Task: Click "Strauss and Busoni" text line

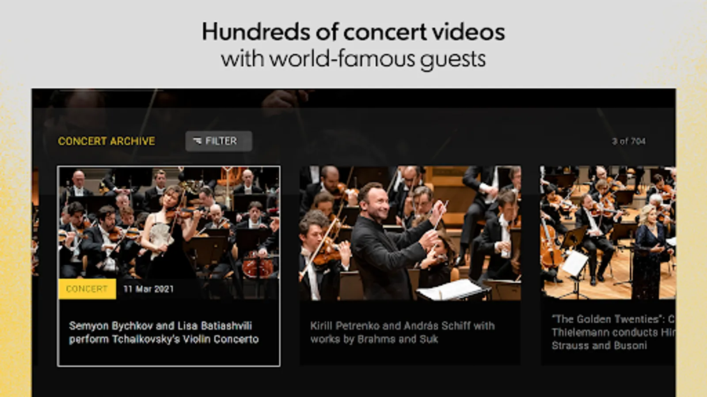Action: click(x=599, y=345)
